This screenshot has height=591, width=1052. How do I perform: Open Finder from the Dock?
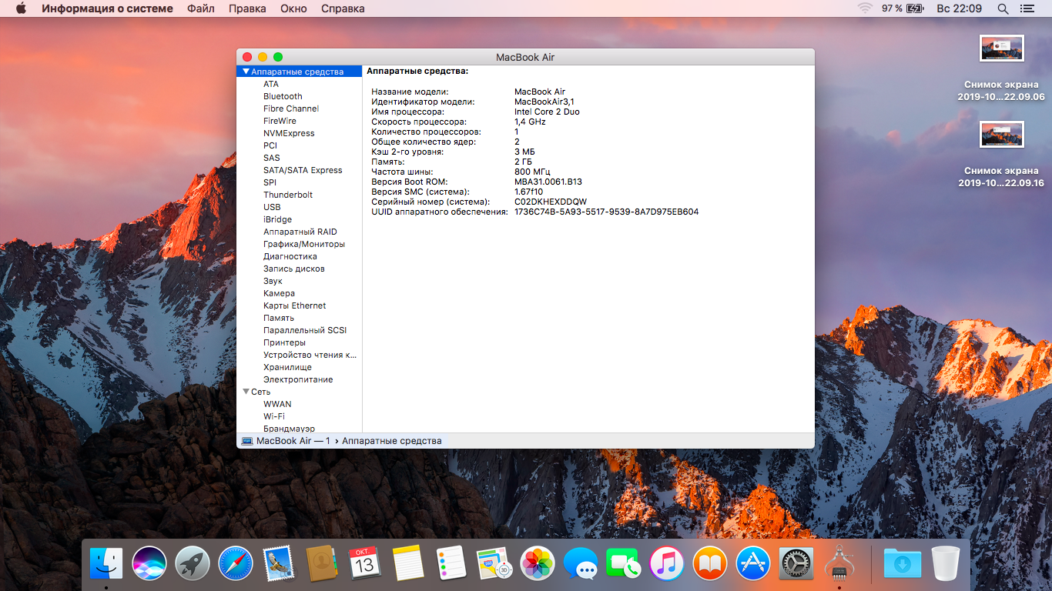pos(106,563)
